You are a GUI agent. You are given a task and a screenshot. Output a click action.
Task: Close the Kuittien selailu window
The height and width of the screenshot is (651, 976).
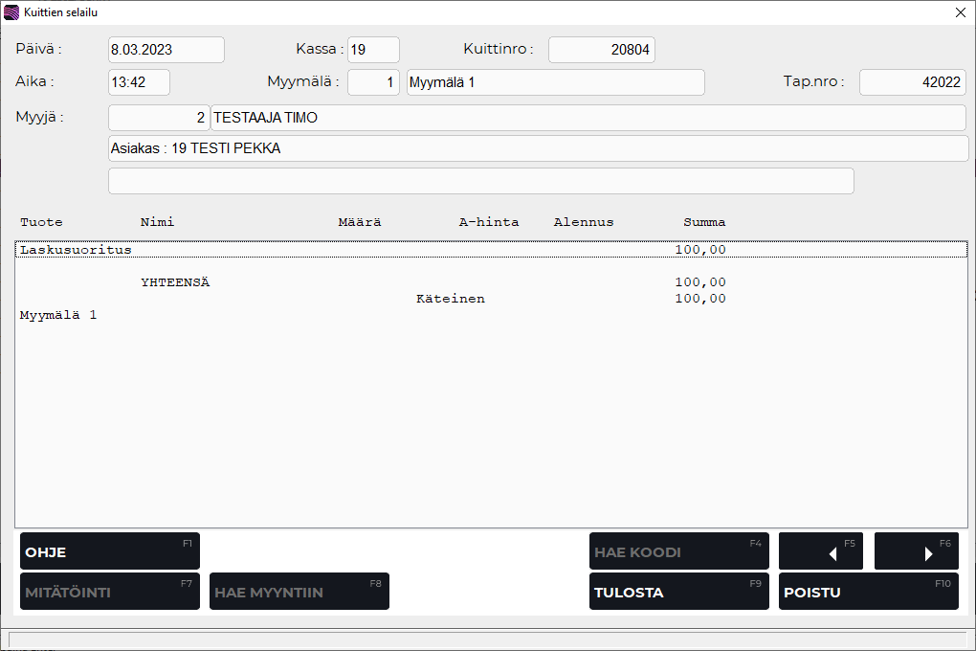tap(960, 12)
